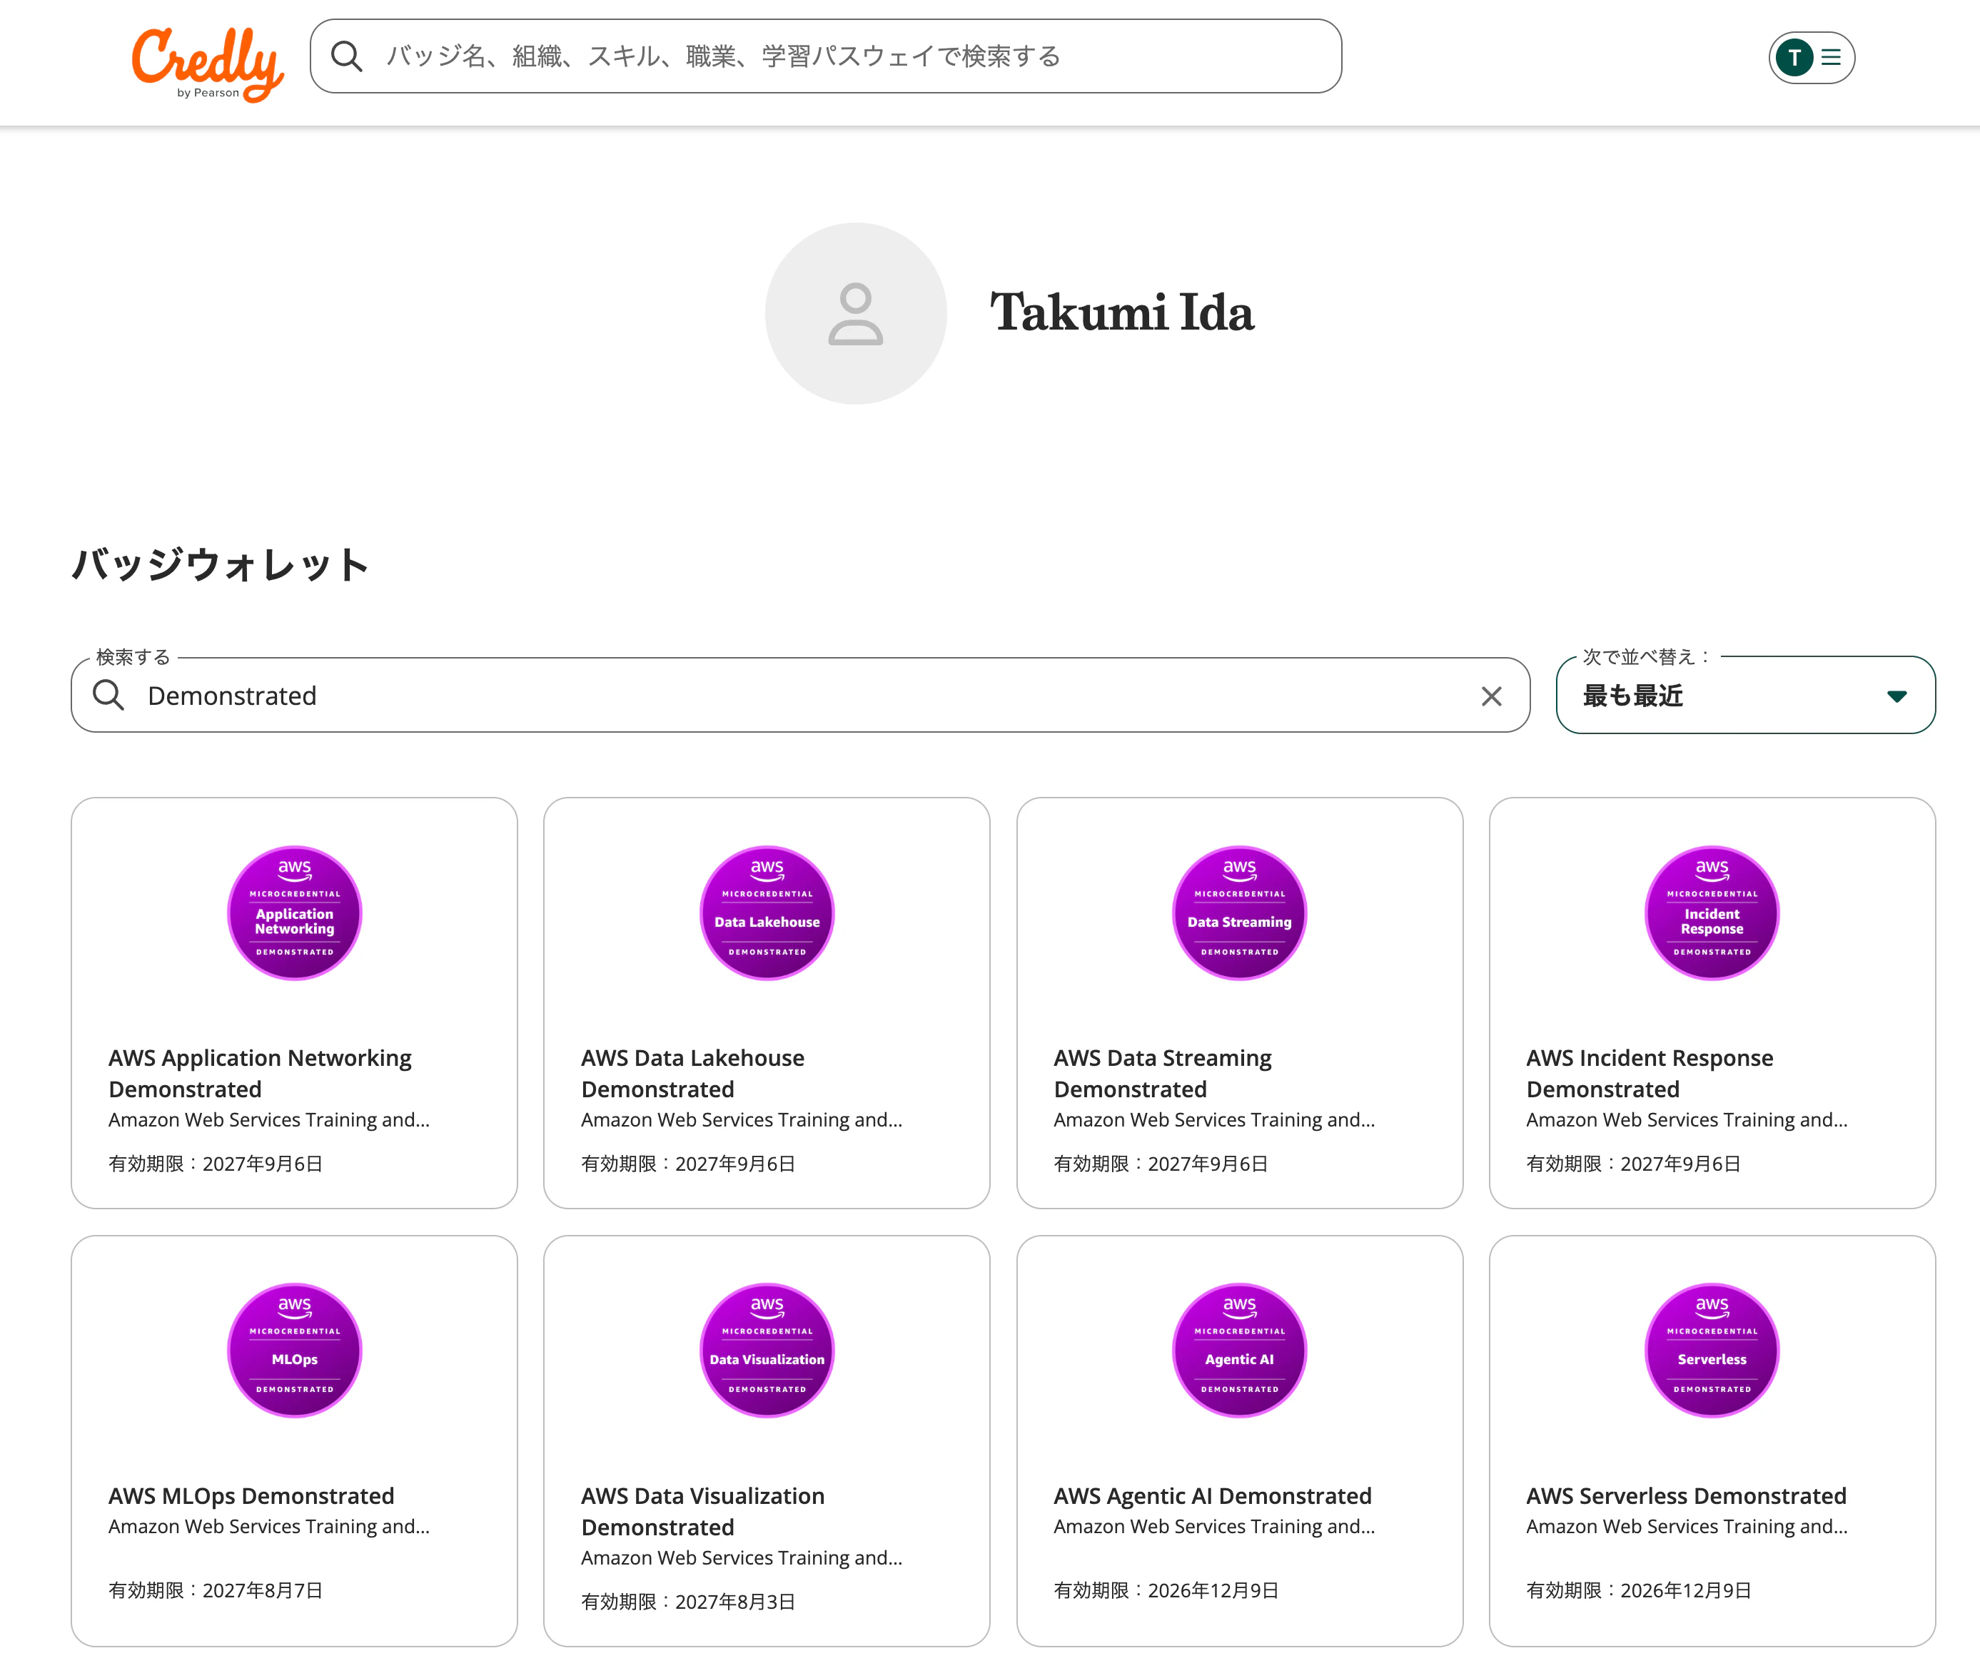Click expiry date on the Application Networking card
This screenshot has width=1980, height=1678.
[x=216, y=1164]
